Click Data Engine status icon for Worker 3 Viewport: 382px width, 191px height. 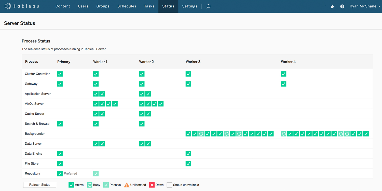click(188, 154)
